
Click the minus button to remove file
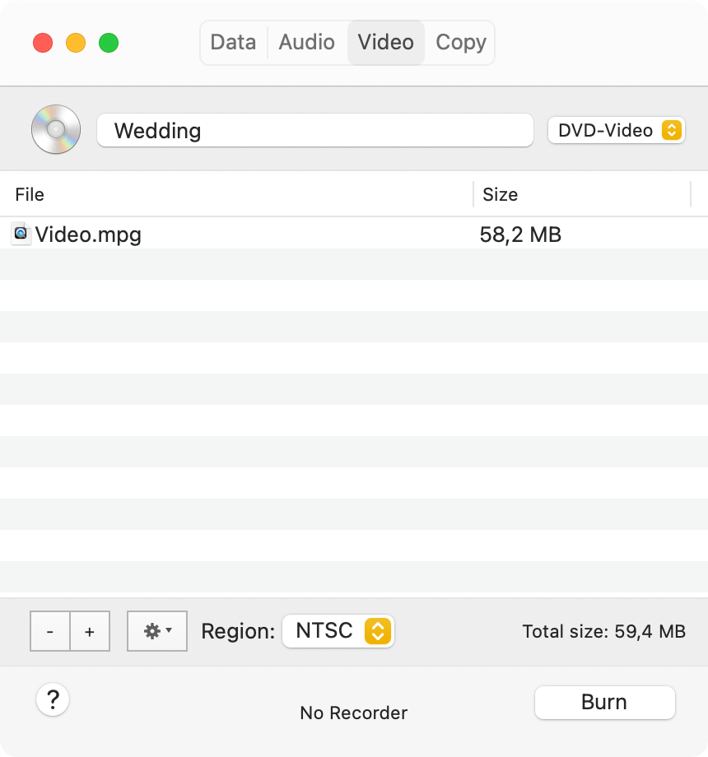[50, 631]
